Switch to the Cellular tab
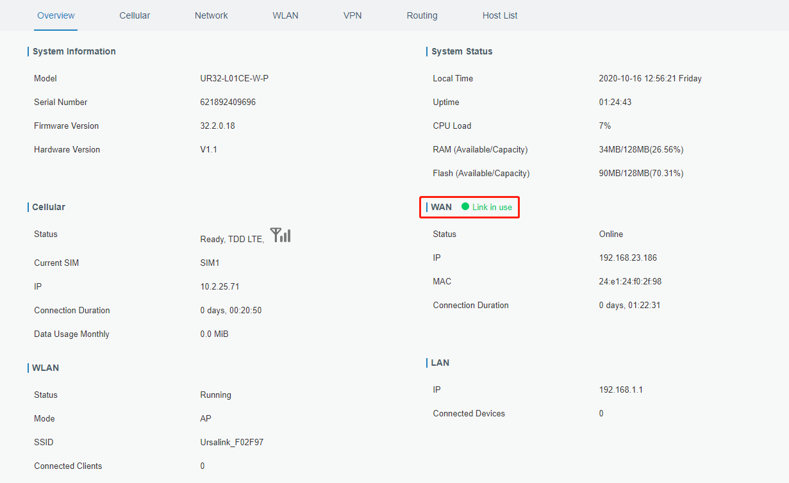The image size is (789, 483). [x=135, y=15]
